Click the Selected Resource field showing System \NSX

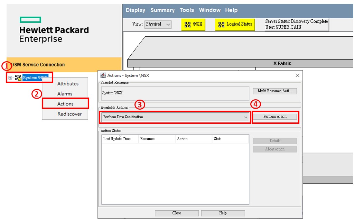click(175, 93)
